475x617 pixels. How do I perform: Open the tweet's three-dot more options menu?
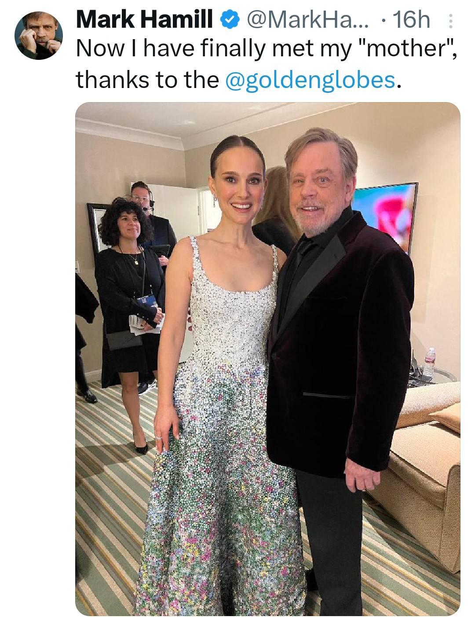tap(449, 21)
